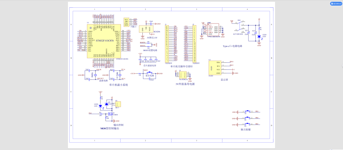Select the S3 push button on PB5
The height and width of the screenshot is (150, 343).
coord(248,124)
